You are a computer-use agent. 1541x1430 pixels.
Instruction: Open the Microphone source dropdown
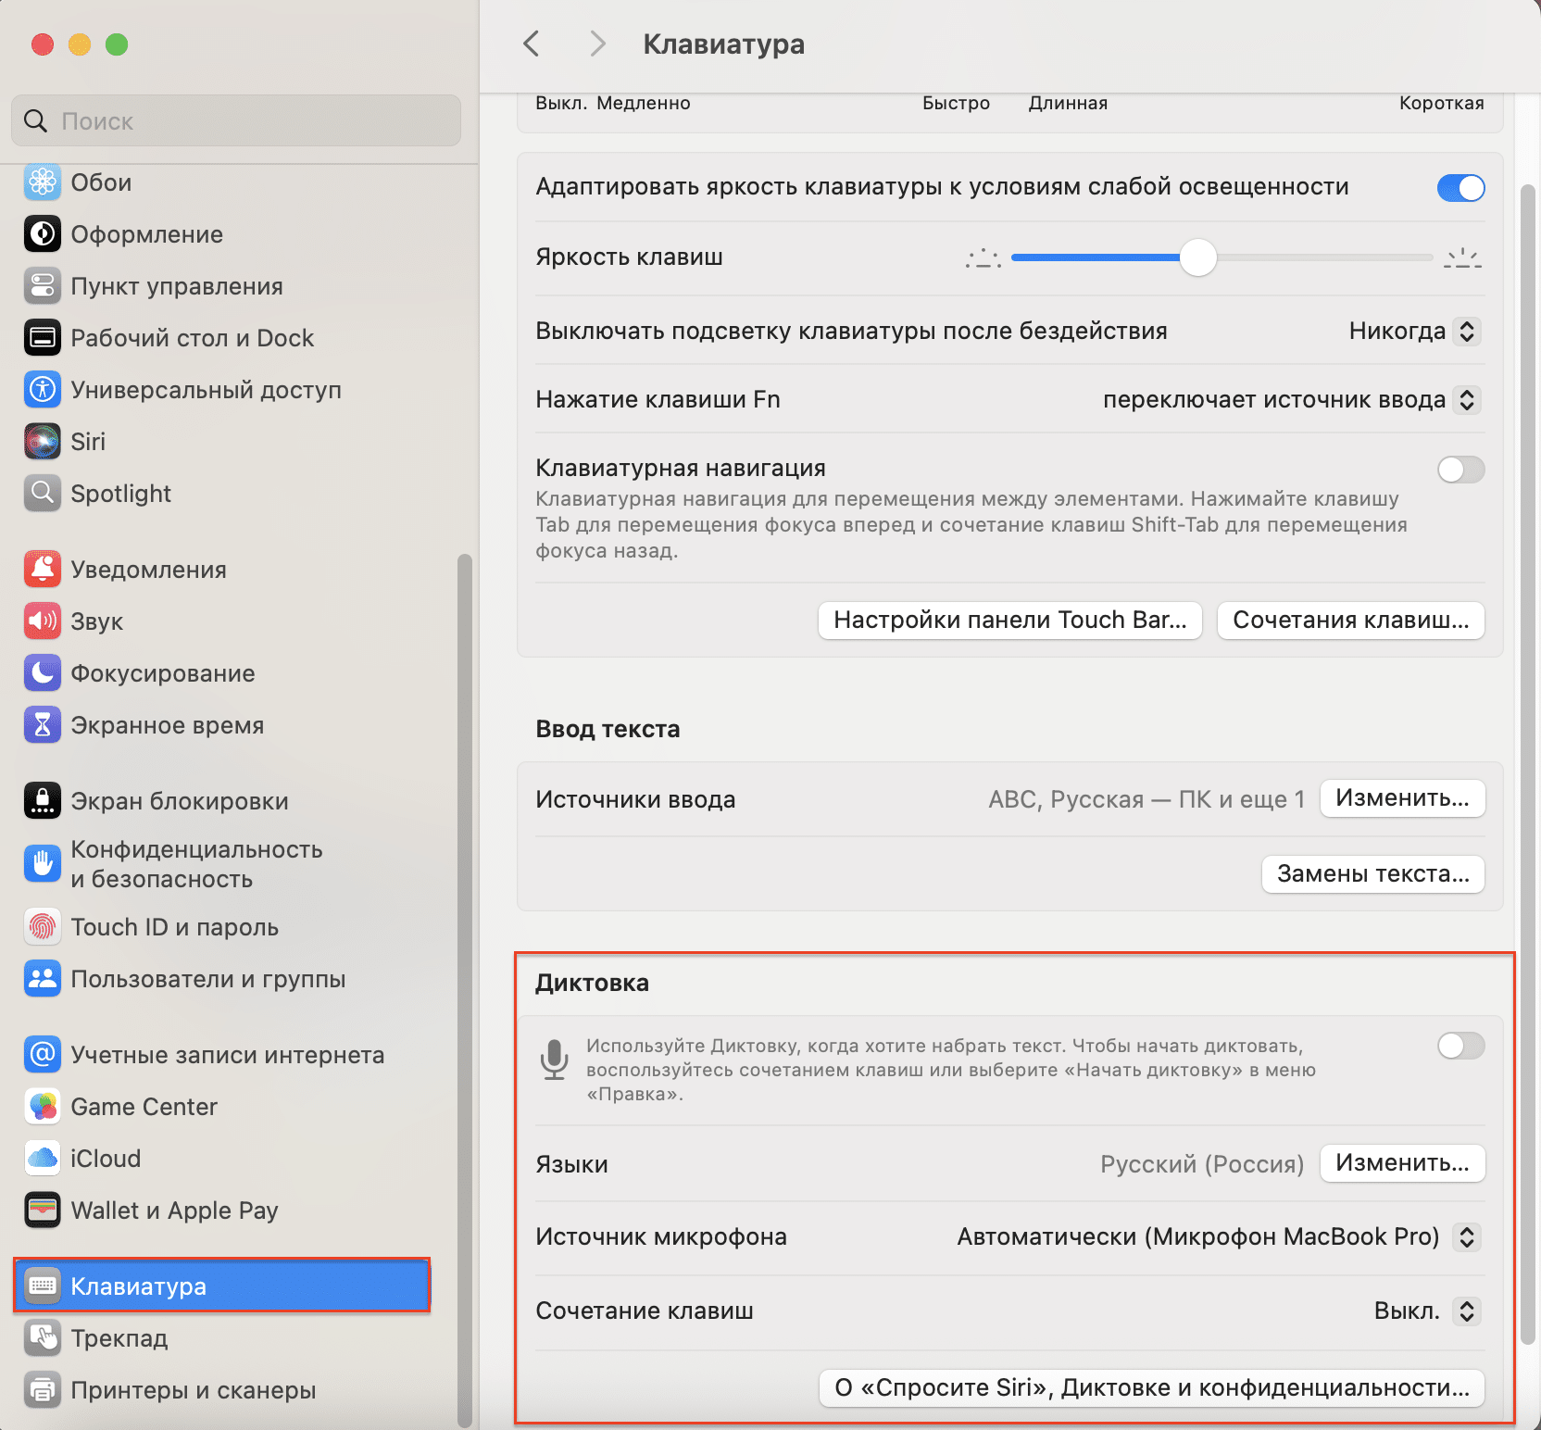tap(1466, 1236)
